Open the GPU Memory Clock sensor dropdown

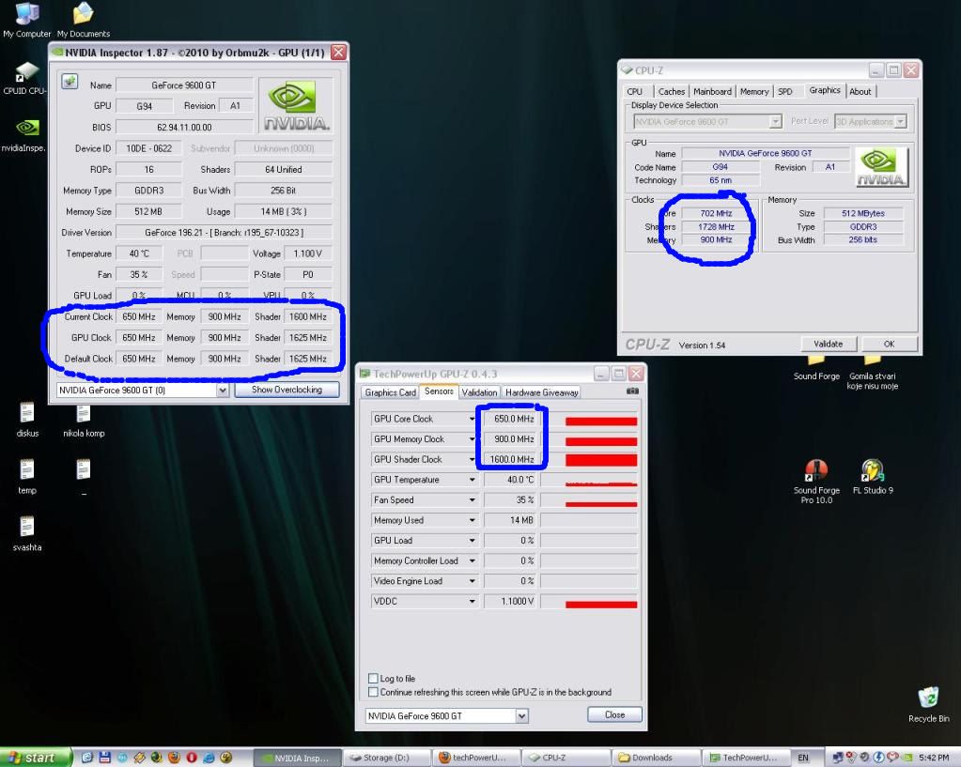tap(472, 439)
